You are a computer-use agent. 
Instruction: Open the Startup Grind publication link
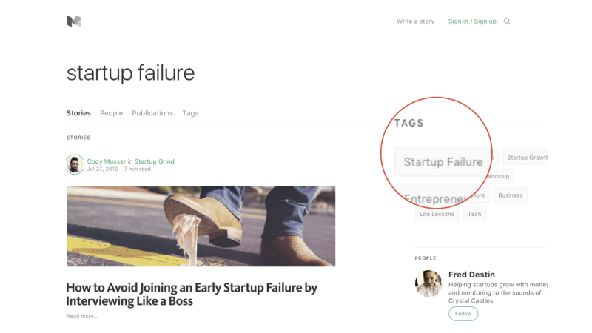154,161
